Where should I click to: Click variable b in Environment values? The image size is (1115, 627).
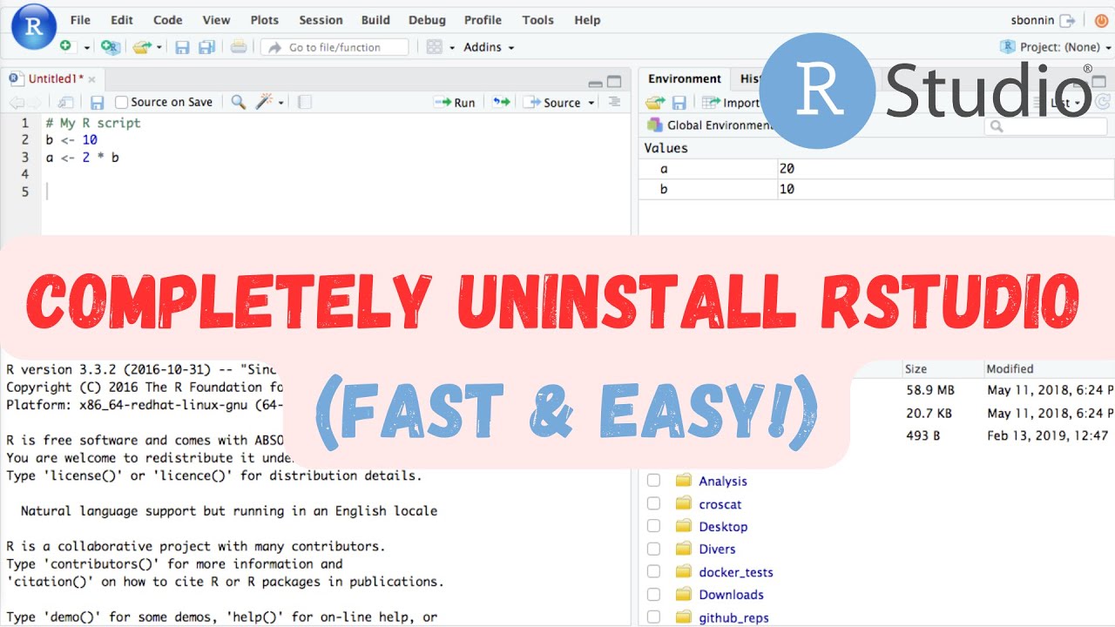(664, 189)
